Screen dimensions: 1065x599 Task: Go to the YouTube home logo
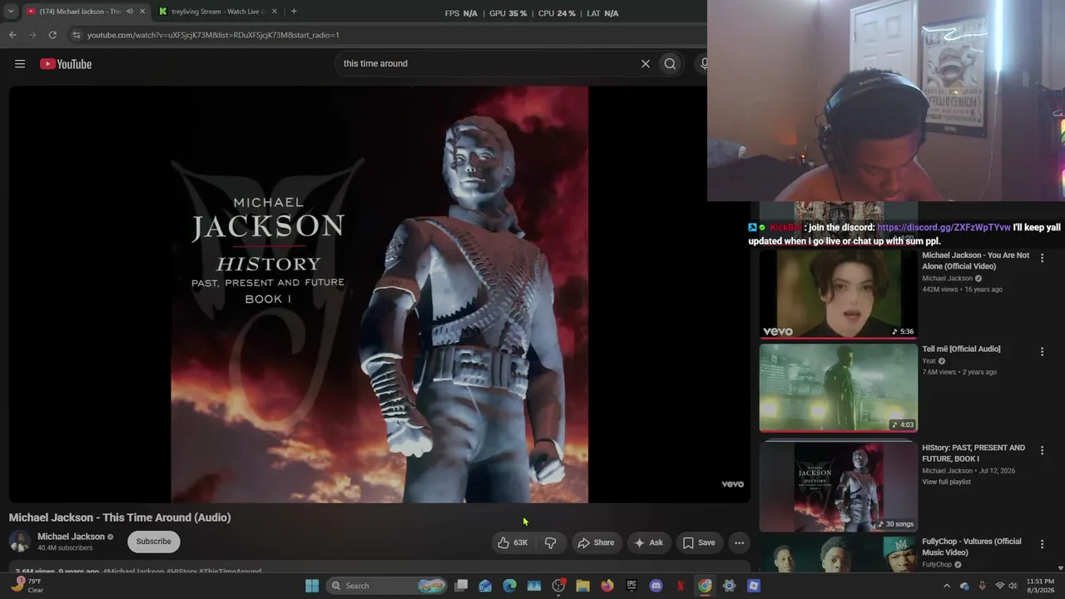click(x=66, y=64)
